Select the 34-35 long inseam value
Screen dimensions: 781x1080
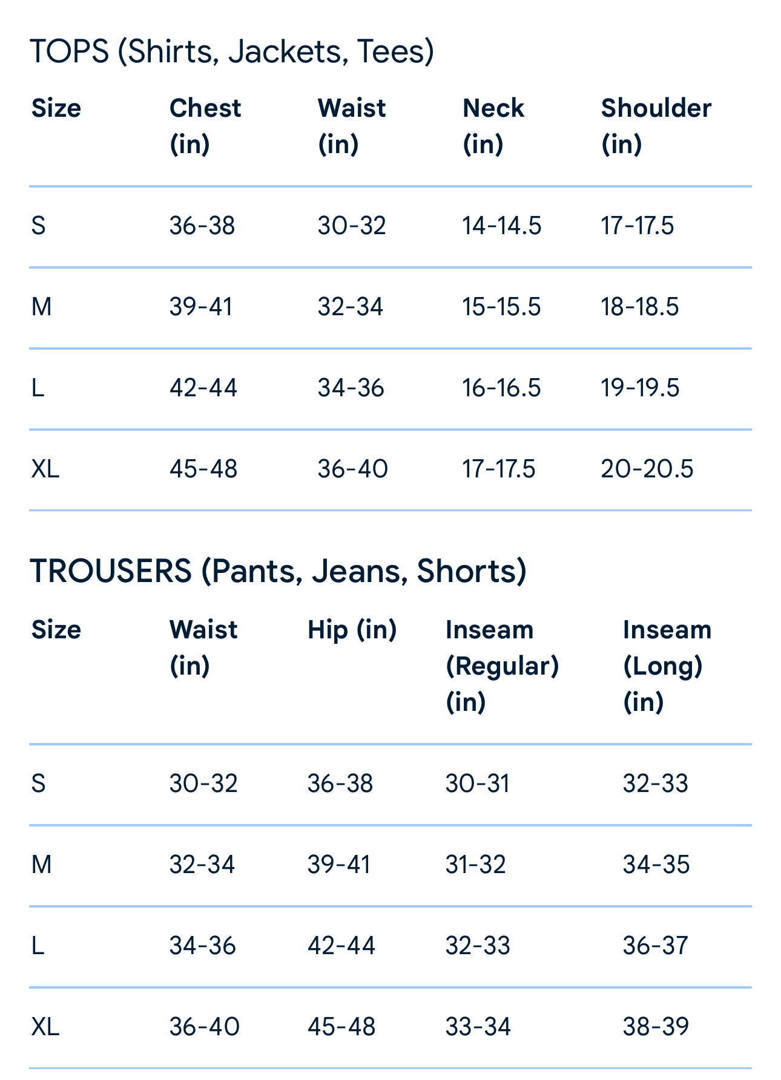pyautogui.click(x=656, y=865)
